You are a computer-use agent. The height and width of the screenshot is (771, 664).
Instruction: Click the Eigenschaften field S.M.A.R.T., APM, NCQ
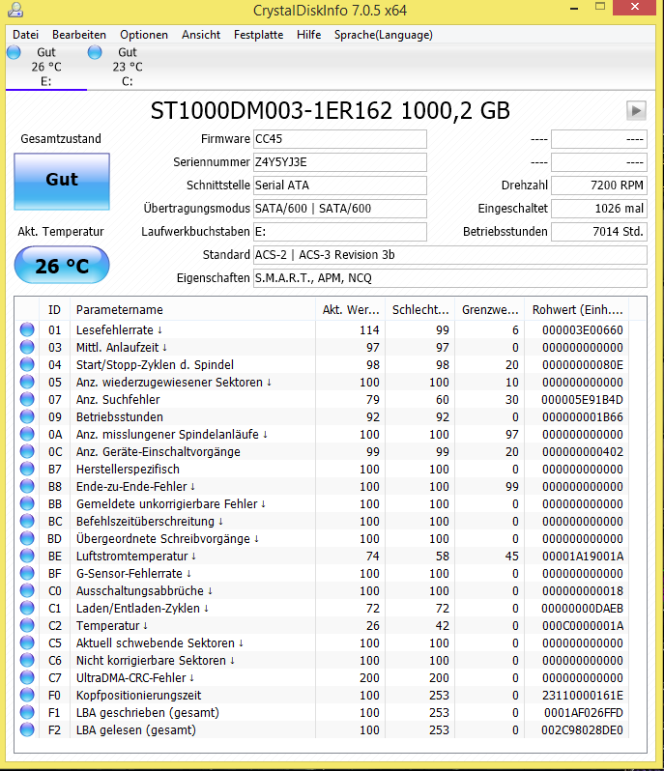450,278
